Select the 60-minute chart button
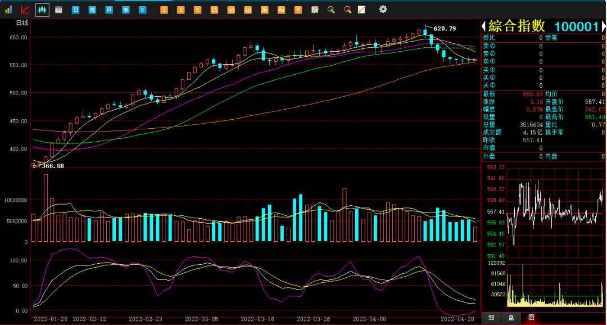 (x=248, y=10)
